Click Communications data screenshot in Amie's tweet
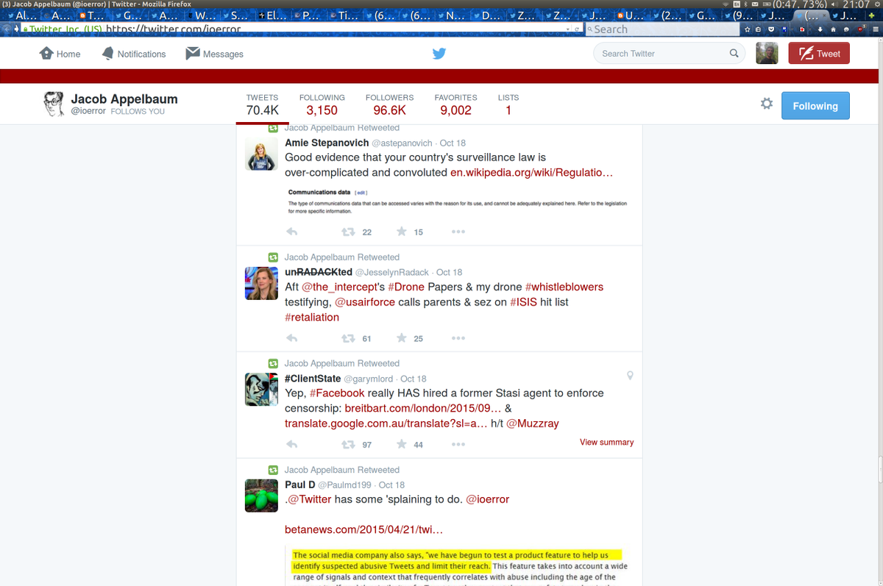Image resolution: width=883 pixels, height=586 pixels. 458,201
